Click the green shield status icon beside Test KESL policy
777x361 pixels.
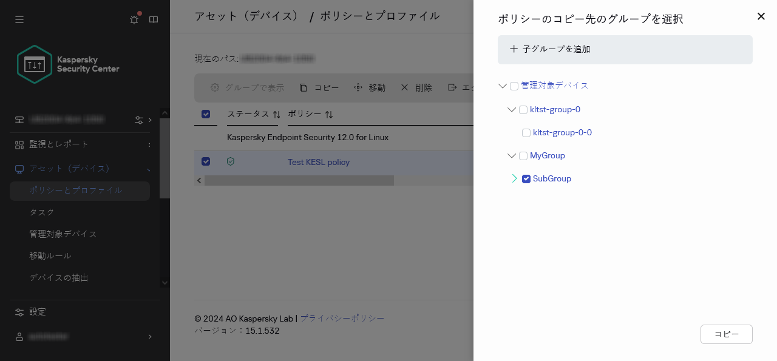click(x=231, y=161)
